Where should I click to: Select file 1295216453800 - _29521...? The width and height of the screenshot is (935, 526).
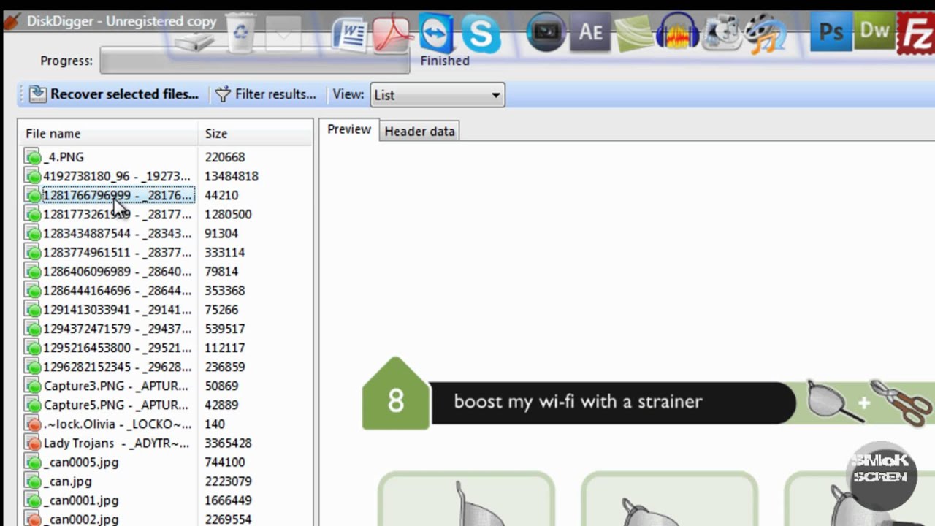(x=117, y=348)
